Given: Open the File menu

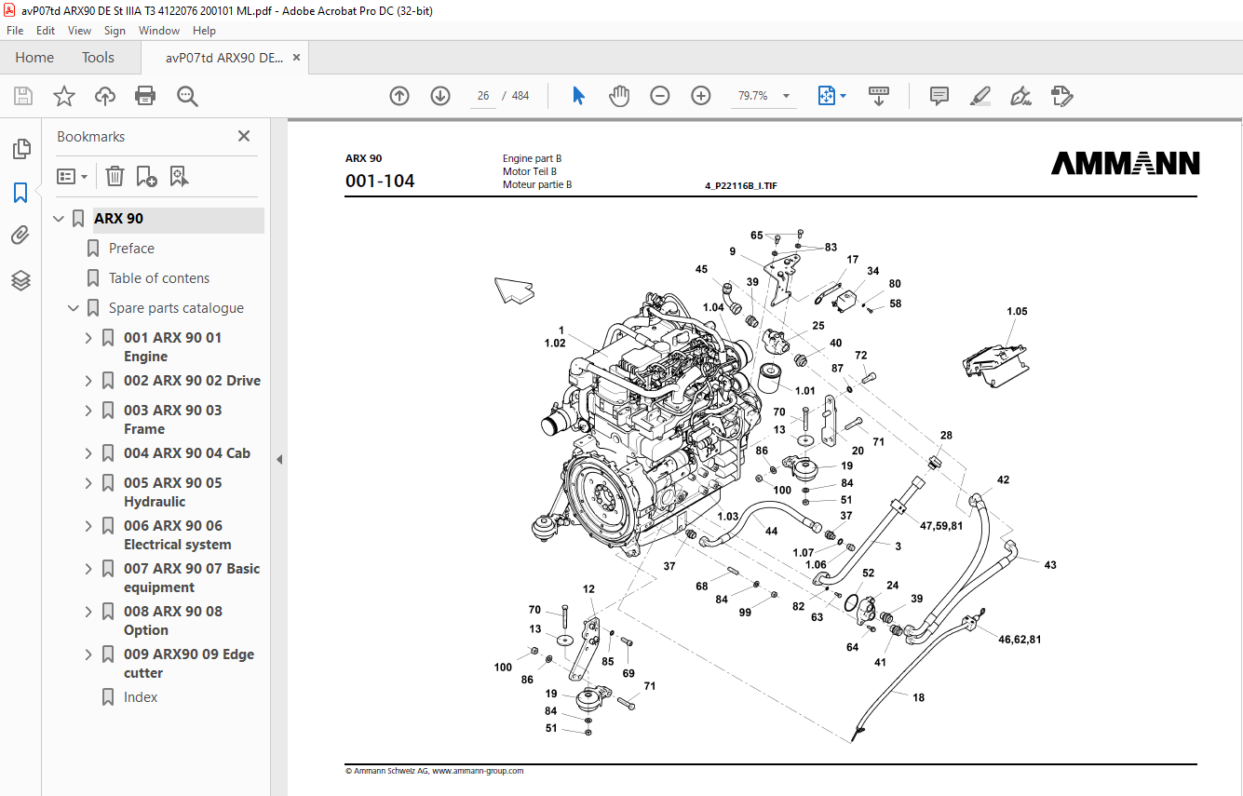Looking at the screenshot, I should (x=15, y=31).
